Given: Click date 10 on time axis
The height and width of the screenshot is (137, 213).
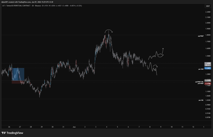Looking at the screenshot, I should pyautogui.click(x=172, y=127).
